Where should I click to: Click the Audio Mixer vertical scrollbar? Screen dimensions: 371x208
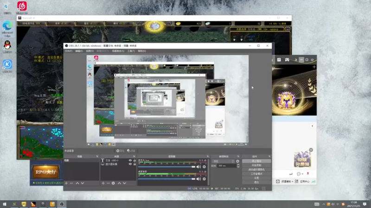click(x=208, y=171)
